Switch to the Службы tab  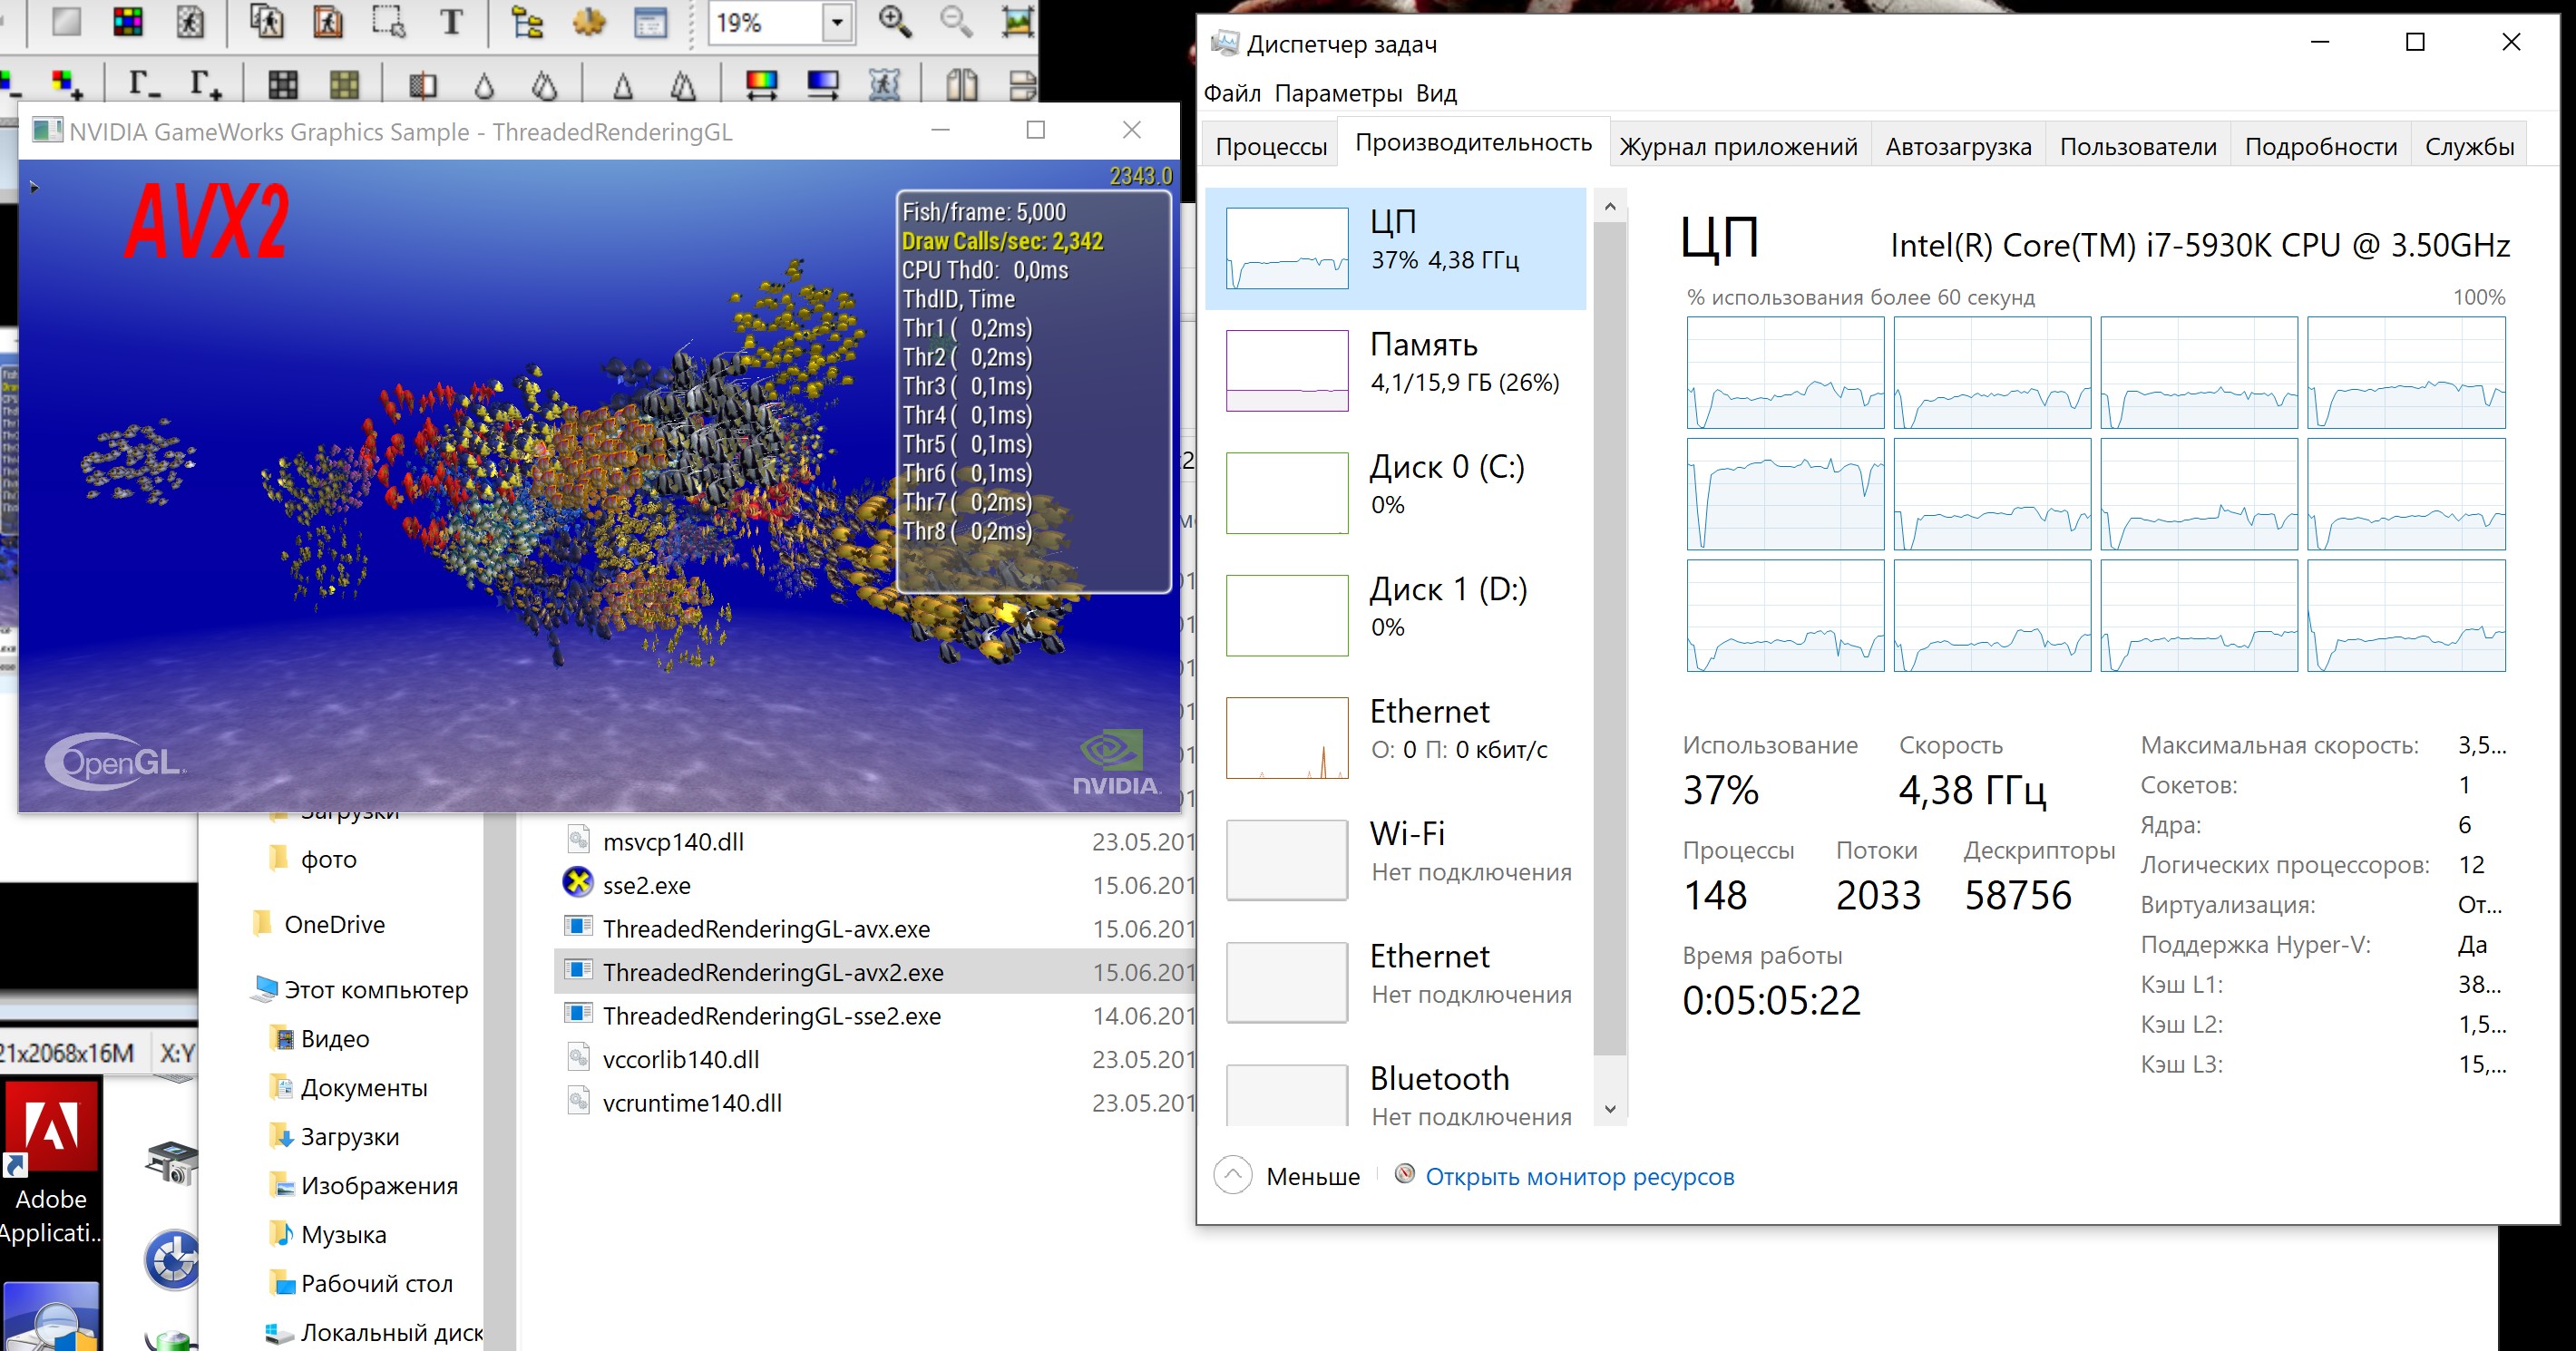coord(2468,147)
